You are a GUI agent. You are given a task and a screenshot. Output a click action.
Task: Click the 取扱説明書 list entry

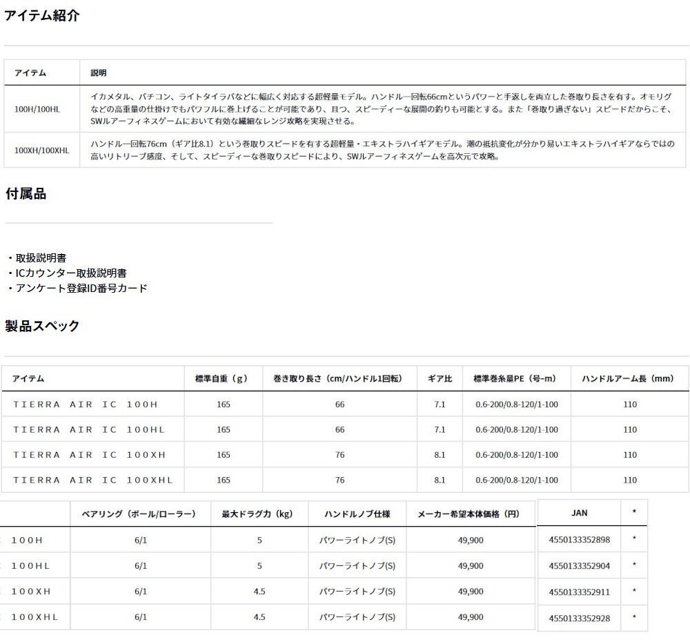point(41,257)
